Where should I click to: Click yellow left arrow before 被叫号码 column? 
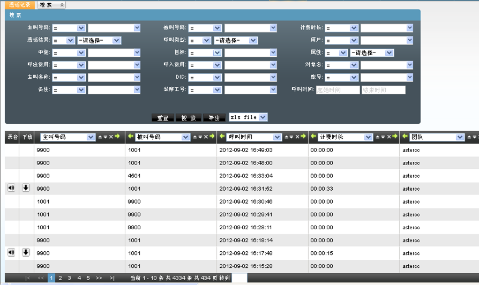click(131, 137)
